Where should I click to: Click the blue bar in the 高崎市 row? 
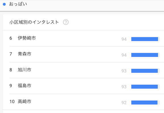click(x=144, y=103)
